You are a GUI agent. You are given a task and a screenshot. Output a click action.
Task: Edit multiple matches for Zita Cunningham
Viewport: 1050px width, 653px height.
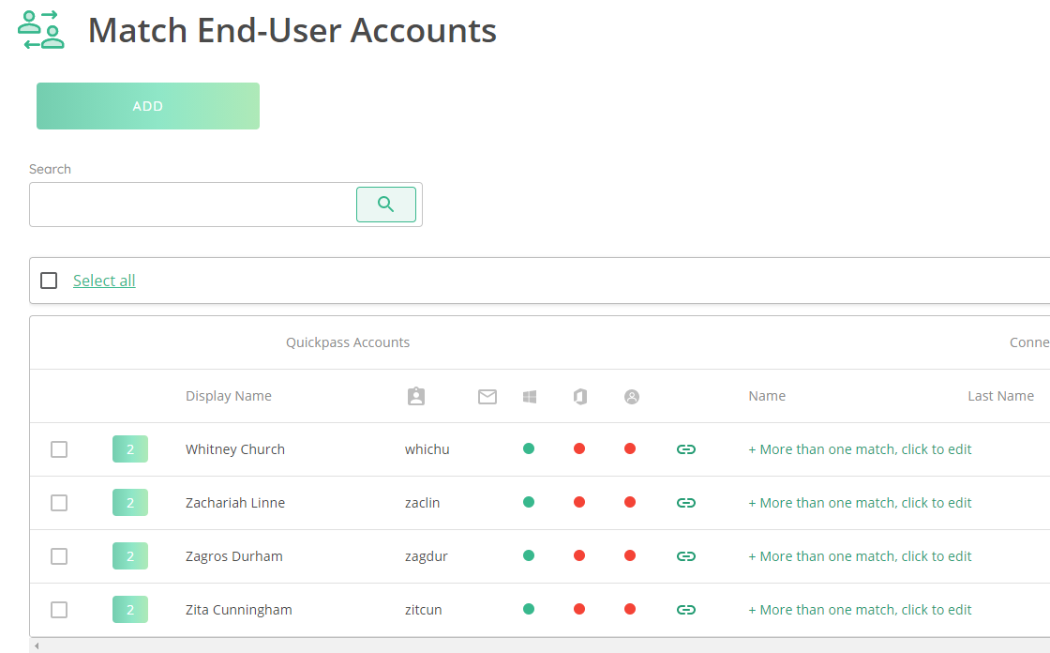[860, 610]
